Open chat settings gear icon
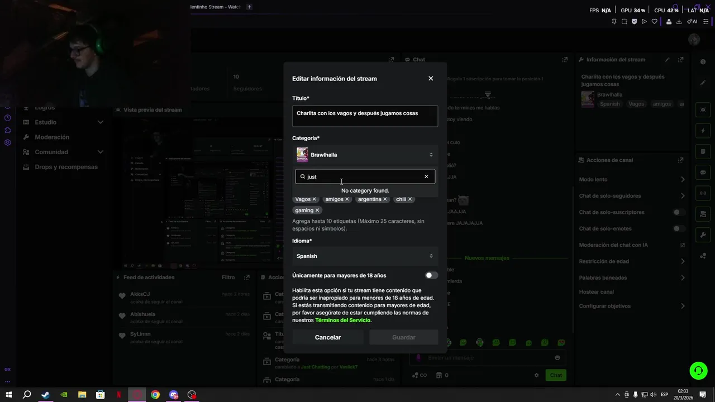Viewport: 715px width, 402px height. click(537, 375)
